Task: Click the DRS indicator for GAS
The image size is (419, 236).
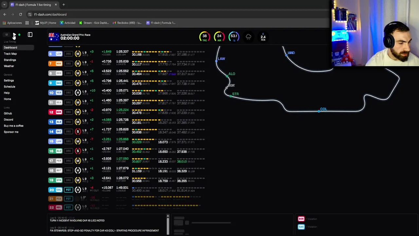Action: point(68,83)
